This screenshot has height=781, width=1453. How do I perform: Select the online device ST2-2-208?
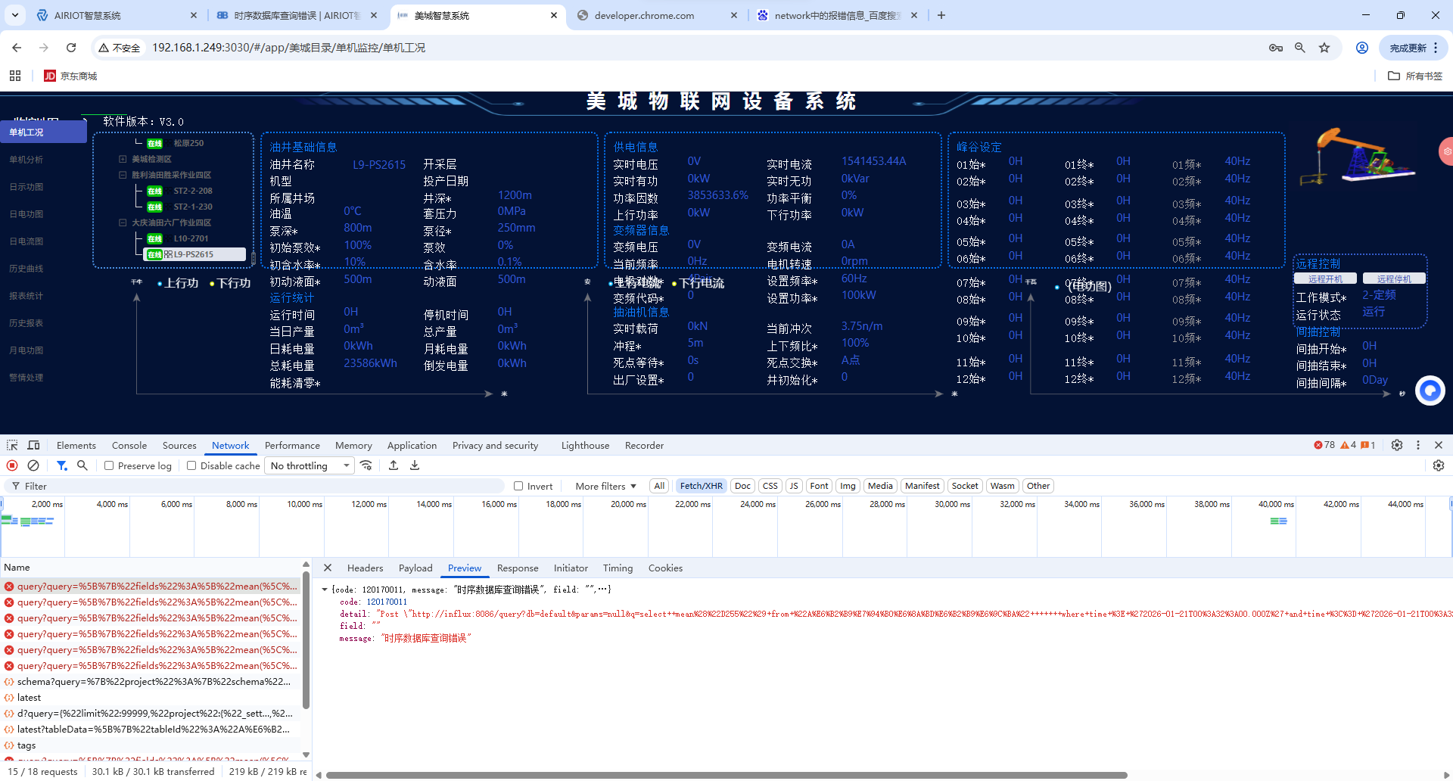coord(178,191)
